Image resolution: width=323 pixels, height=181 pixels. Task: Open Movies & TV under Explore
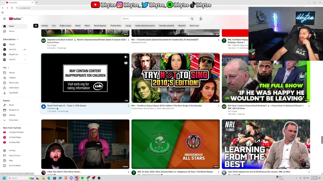[x=14, y=110]
